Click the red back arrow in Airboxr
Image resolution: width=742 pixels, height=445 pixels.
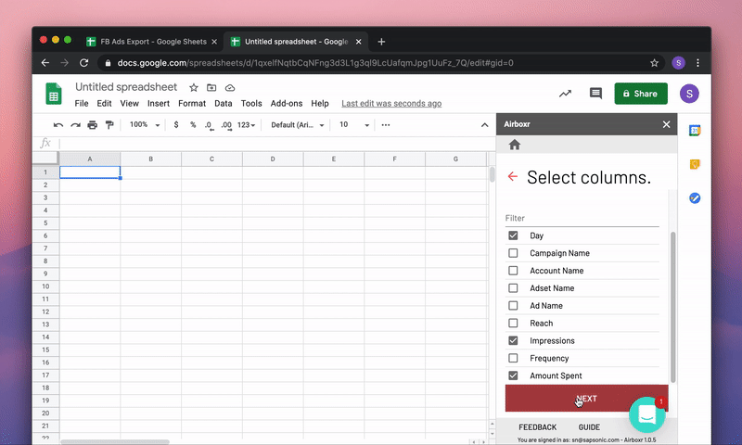[x=513, y=177]
